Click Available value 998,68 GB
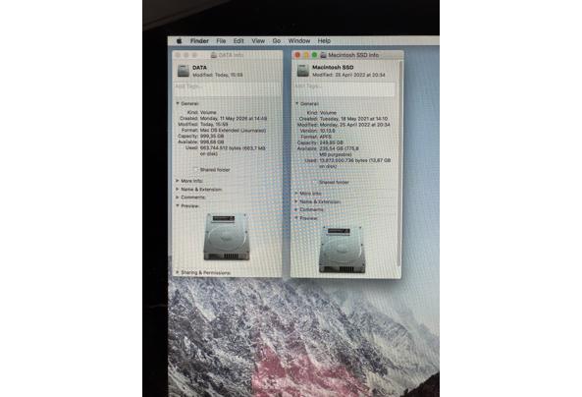582x397 pixels. [x=212, y=142]
